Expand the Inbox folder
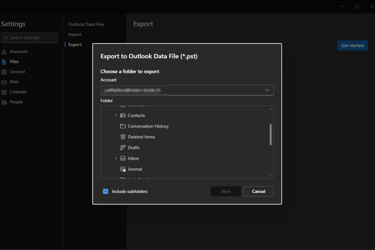Image resolution: width=375 pixels, height=250 pixels. (x=116, y=158)
